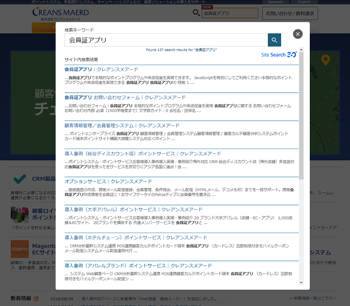Click scrollbar down arrow in results
Image resolution: width=350 pixels, height=306 pixels.
tap(301, 282)
